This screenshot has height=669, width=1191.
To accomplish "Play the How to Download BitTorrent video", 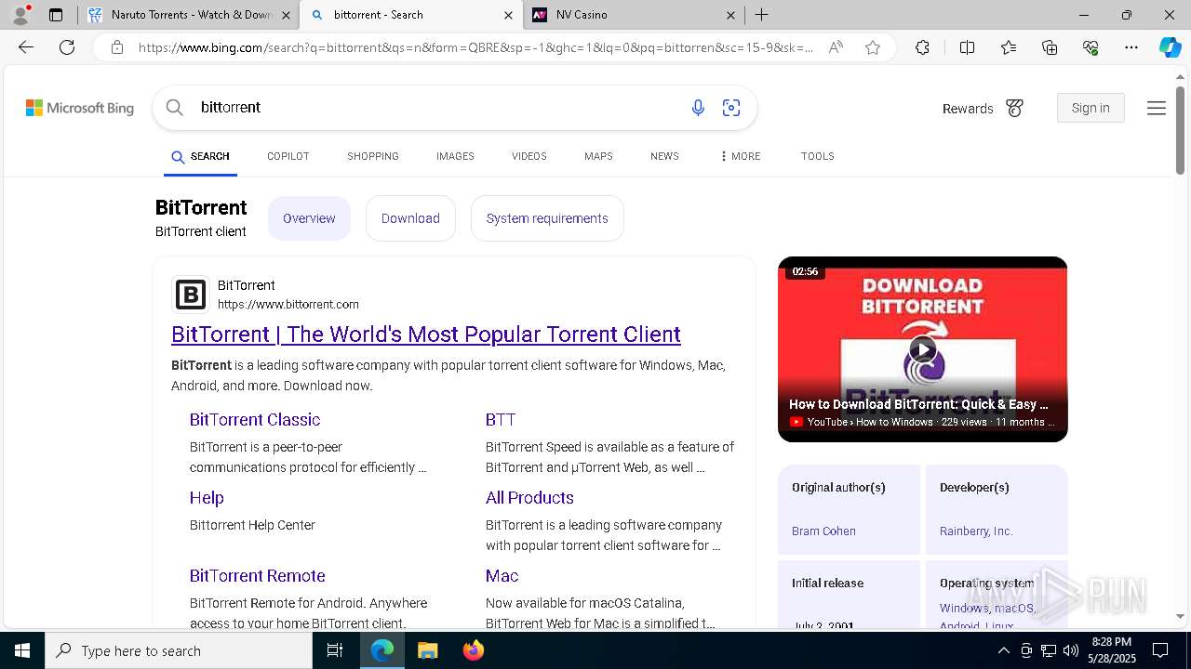I will click(922, 349).
